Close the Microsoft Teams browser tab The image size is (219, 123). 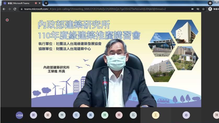click(x=40, y=3)
